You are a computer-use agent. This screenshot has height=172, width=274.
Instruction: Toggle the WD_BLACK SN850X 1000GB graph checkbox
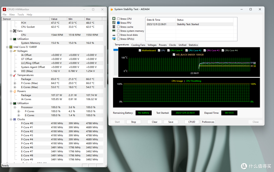[x=174, y=55]
